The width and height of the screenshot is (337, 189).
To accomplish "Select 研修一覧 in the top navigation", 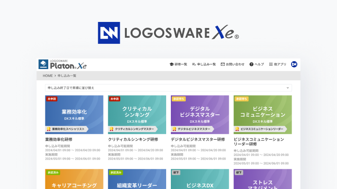I will pyautogui.click(x=181, y=64).
